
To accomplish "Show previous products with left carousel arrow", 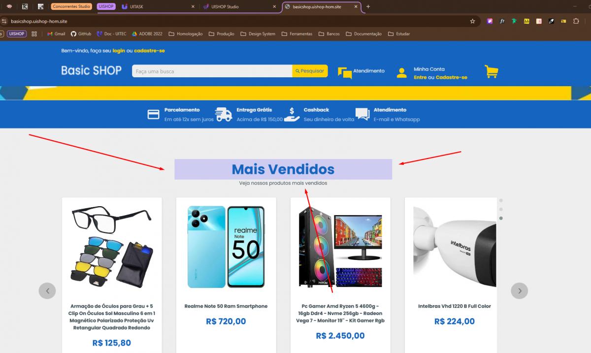I will 47,290.
